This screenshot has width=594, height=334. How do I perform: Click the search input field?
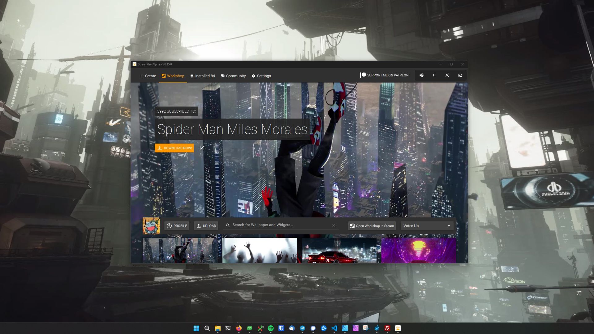[280, 225]
